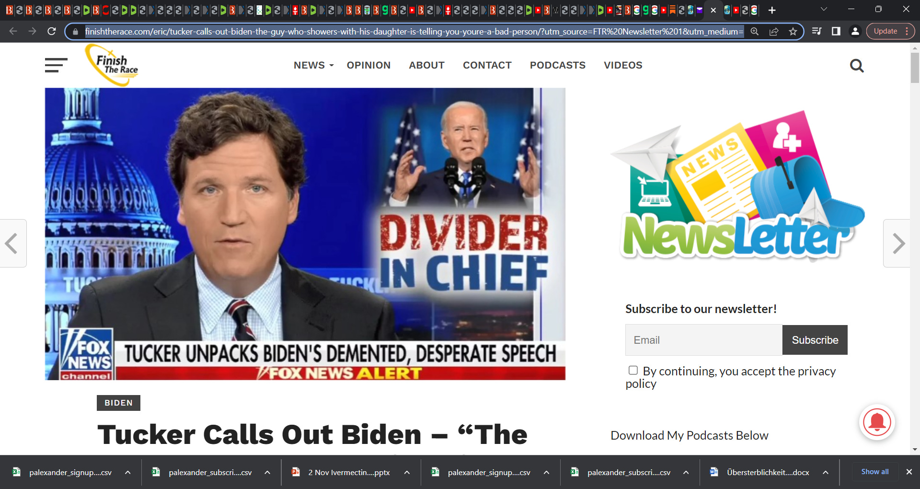The image size is (920, 489).
Task: Open the hamburger menu beside Finish The Race logo
Action: coord(56,65)
